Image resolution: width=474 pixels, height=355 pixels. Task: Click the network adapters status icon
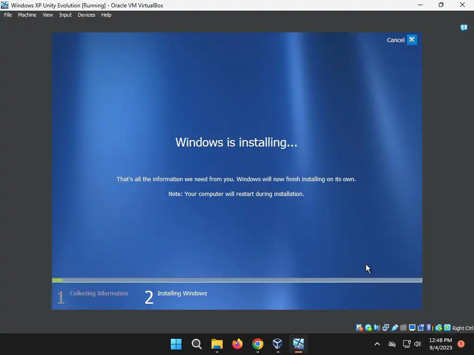[386, 328]
